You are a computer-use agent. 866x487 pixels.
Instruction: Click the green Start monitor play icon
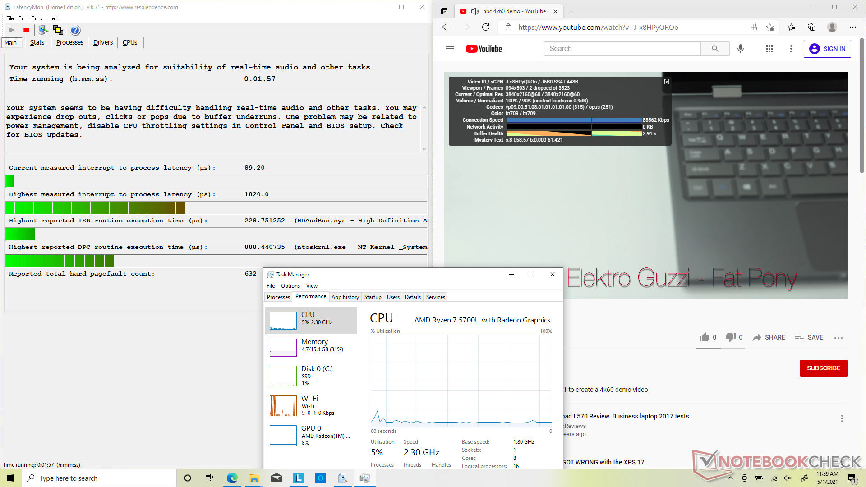point(12,30)
